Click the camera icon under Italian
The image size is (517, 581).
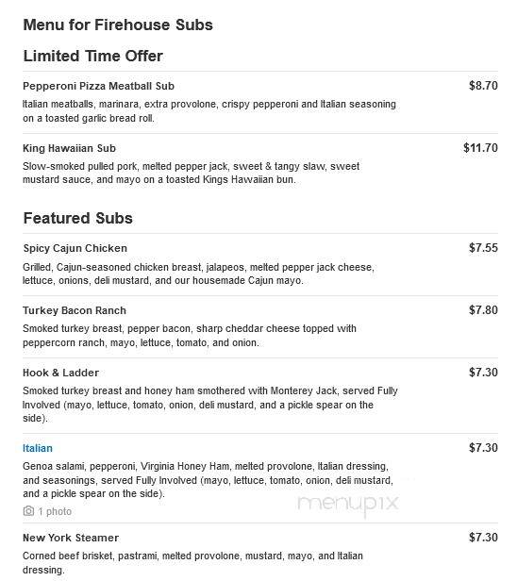28,511
